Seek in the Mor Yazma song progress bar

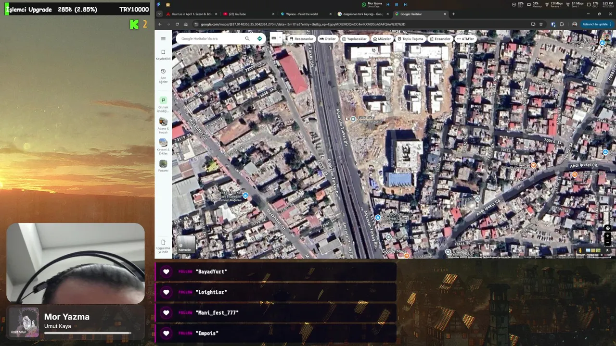[88, 333]
